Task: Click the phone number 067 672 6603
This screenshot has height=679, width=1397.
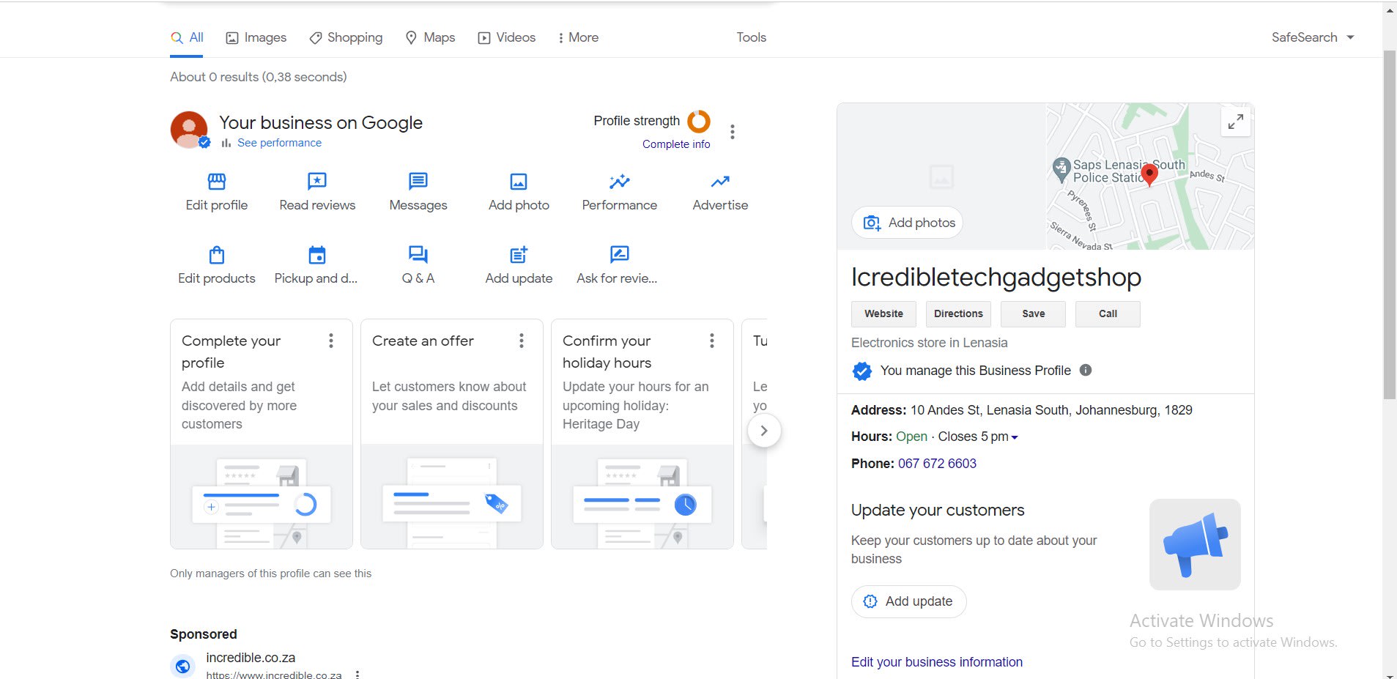Action: tap(937, 464)
